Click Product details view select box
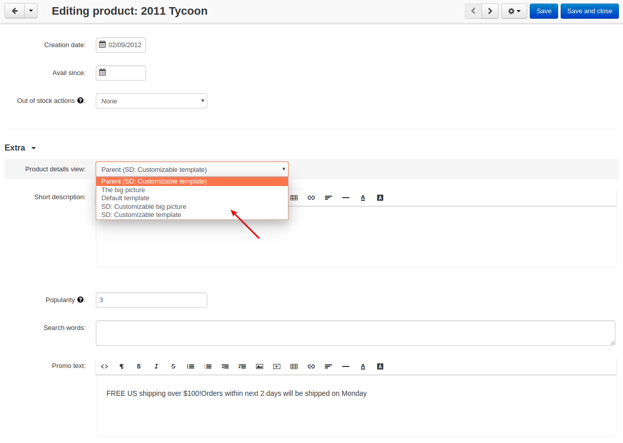 [x=192, y=169]
